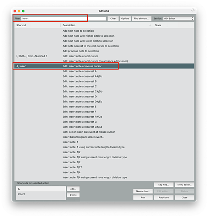Delete the selected shortcut
The image size is (208, 217).
73,195
